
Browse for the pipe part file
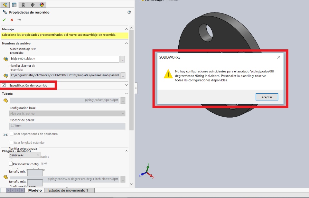pyautogui.click(x=123, y=100)
